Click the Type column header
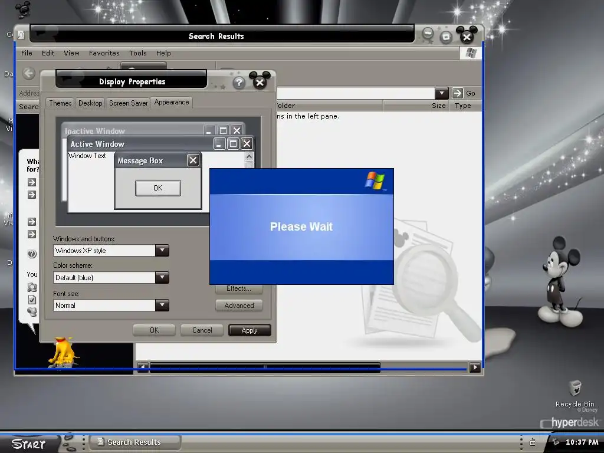604x453 pixels. pos(465,106)
